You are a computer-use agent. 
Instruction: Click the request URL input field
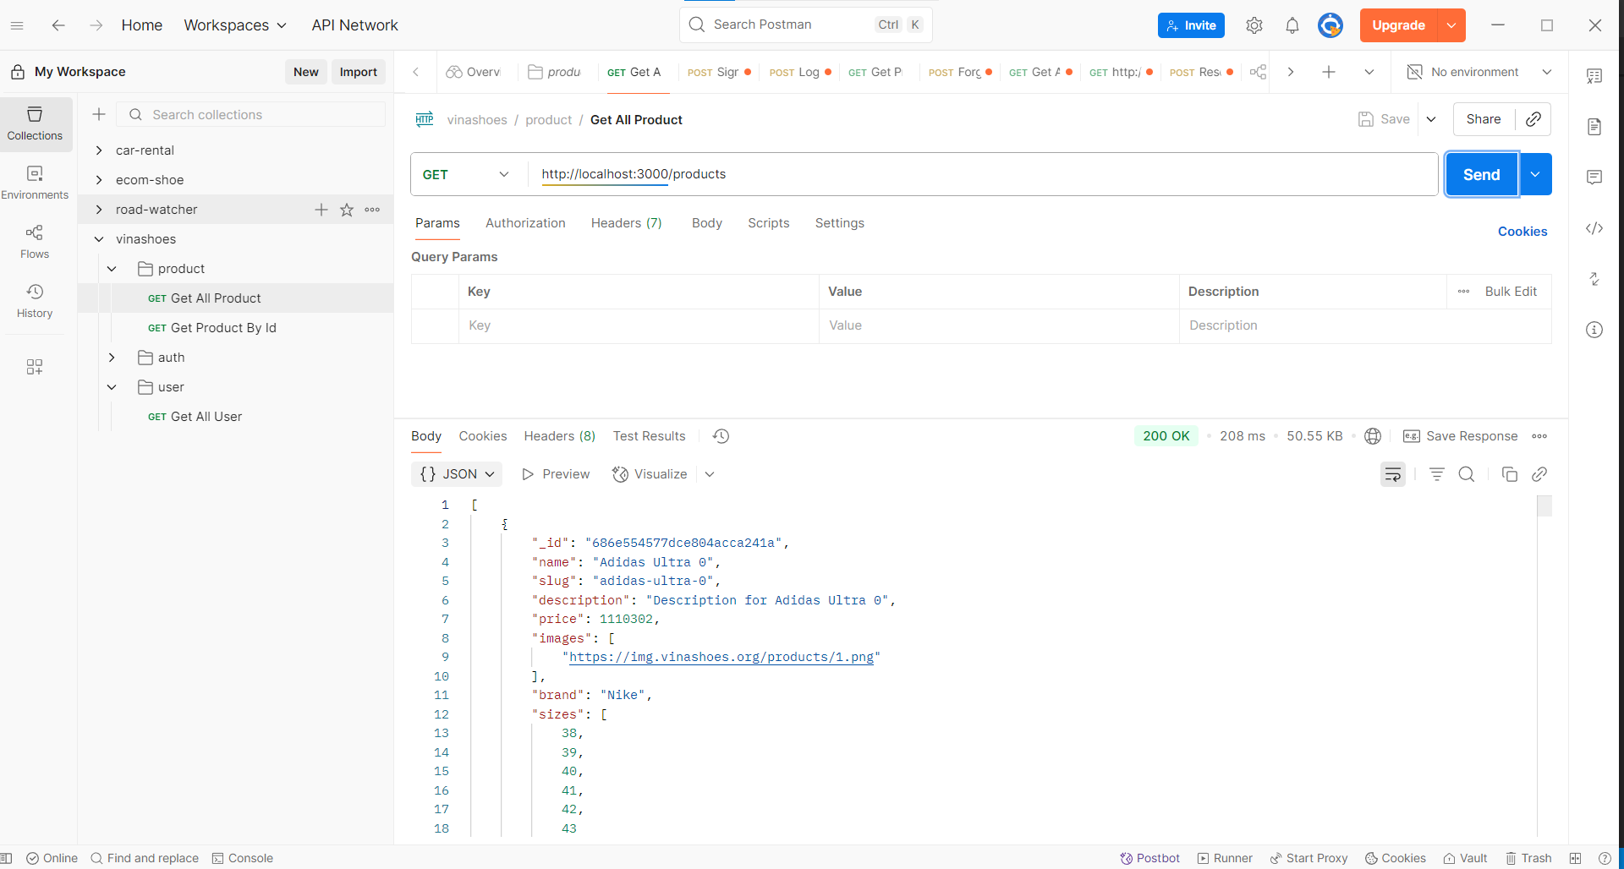pyautogui.click(x=981, y=174)
